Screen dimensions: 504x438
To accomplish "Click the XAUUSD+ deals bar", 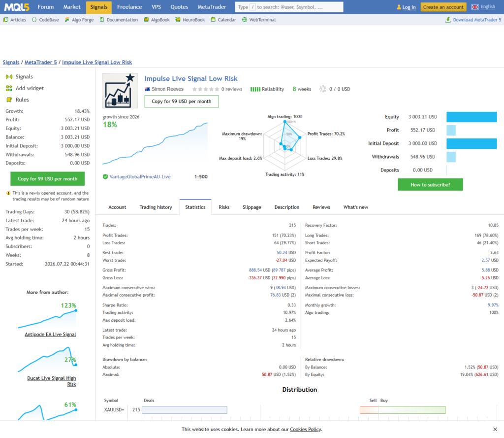I will (185, 410).
